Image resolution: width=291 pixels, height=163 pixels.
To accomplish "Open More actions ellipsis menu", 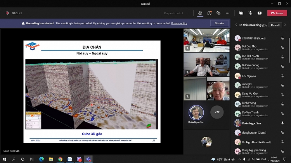I will 228,13.
